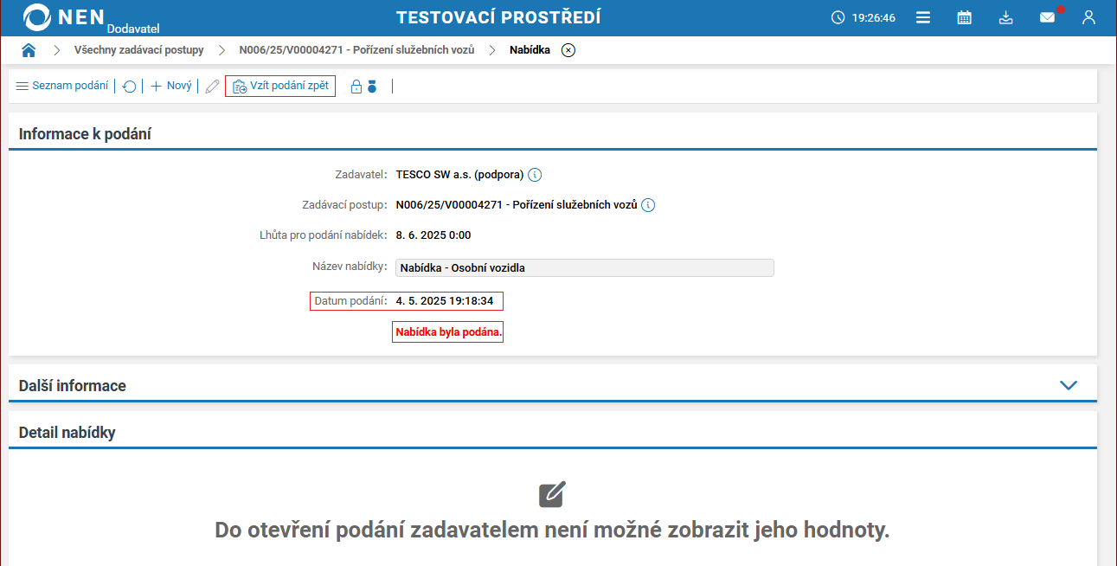Click the Název nabídky input field

click(x=584, y=267)
